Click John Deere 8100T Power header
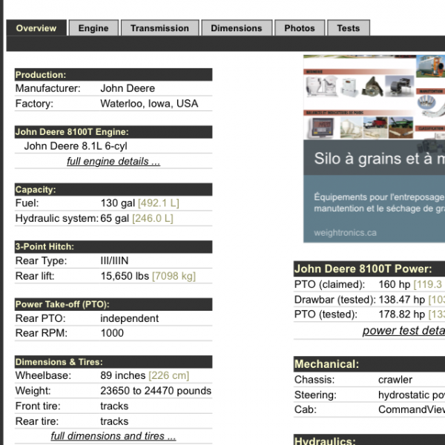This screenshot has height=445, width=445. 369,268
